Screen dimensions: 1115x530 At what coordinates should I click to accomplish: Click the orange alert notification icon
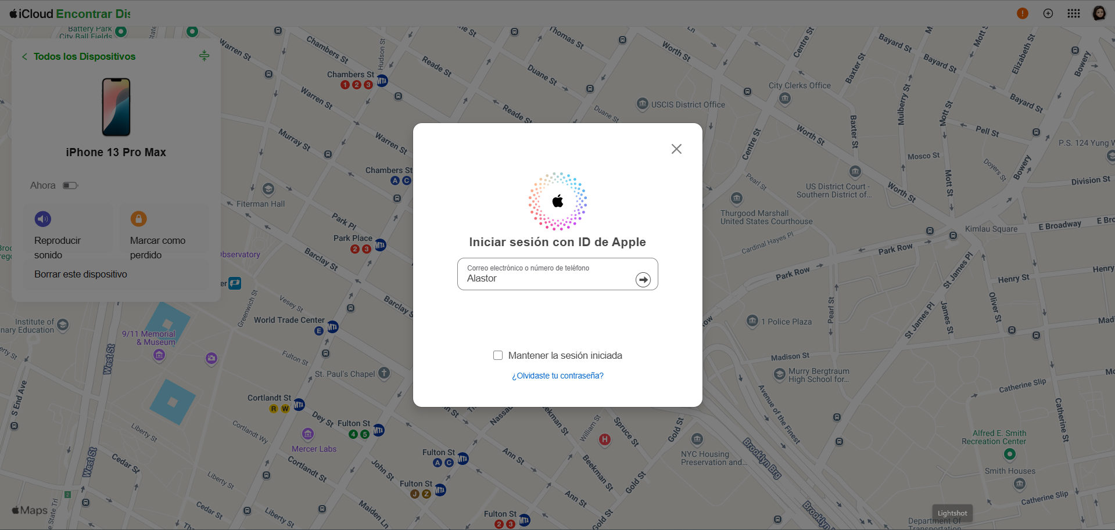tap(1022, 13)
